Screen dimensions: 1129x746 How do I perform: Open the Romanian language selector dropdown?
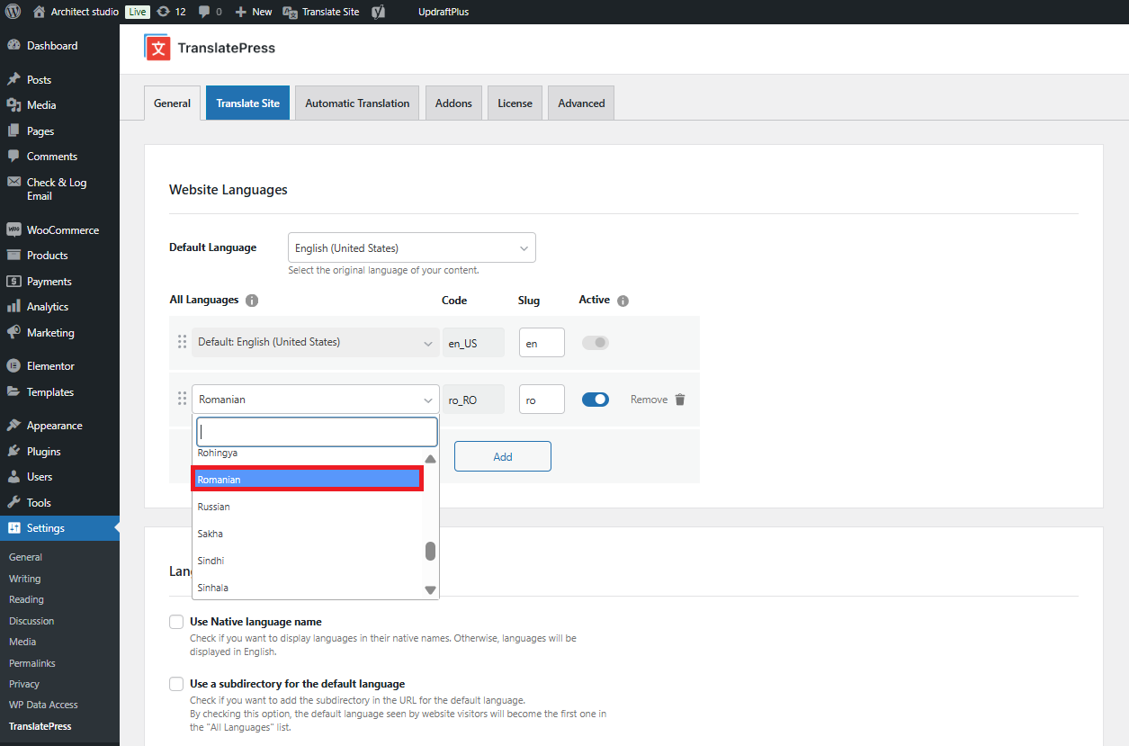[315, 400]
